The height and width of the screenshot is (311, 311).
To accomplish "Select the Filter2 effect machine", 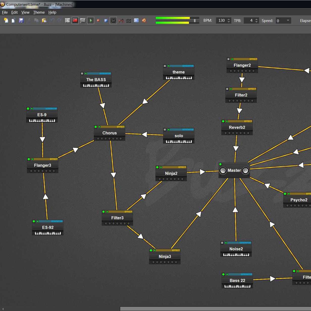I will (241, 95).
